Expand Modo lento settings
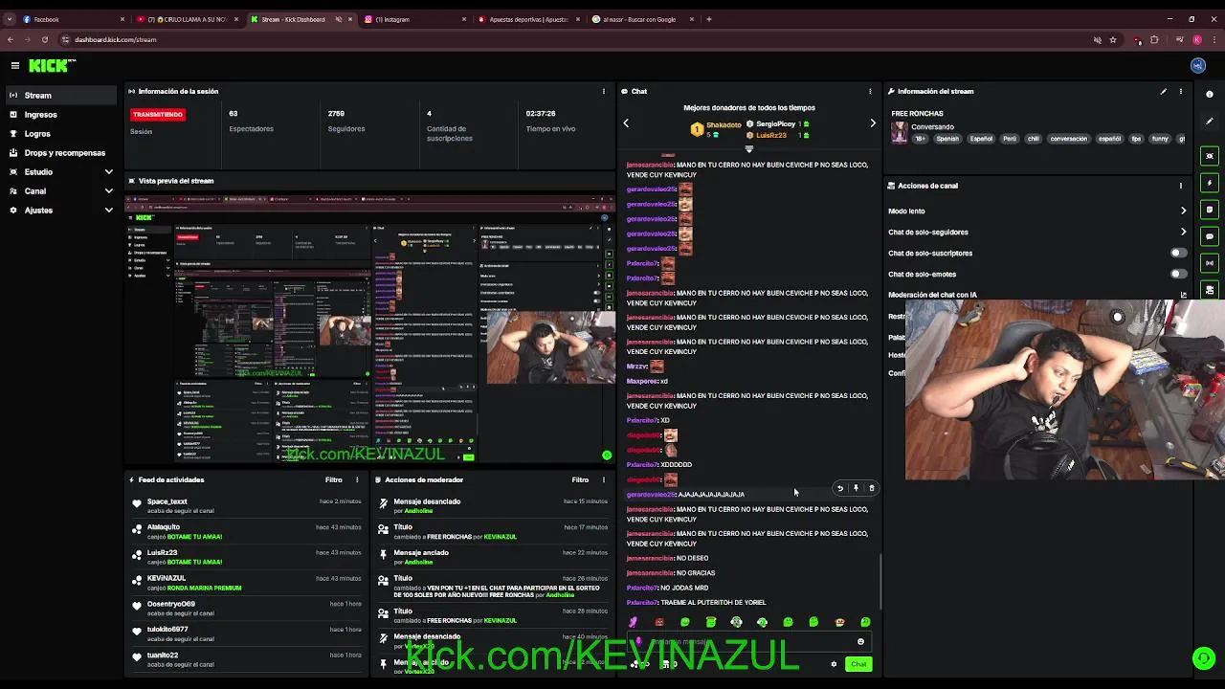This screenshot has width=1225, height=689. tap(1183, 211)
